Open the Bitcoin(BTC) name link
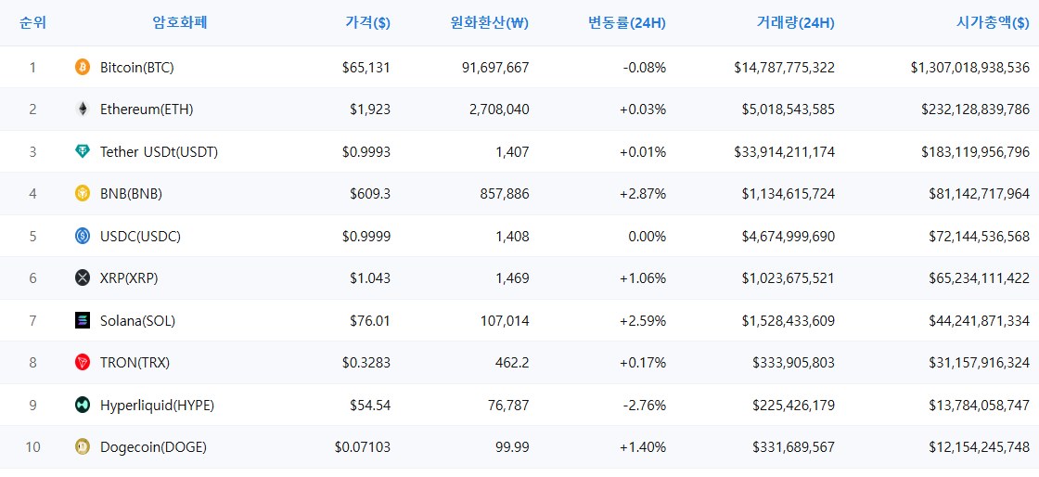The width and height of the screenshot is (1039, 477). 137,67
